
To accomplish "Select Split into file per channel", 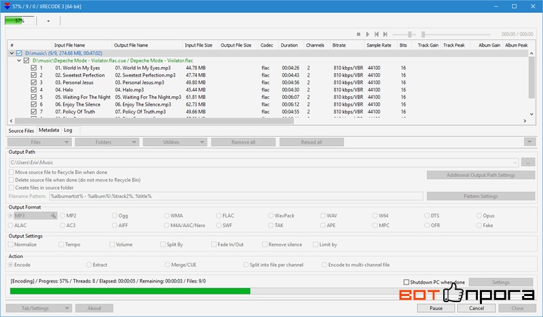I will coord(246,265).
